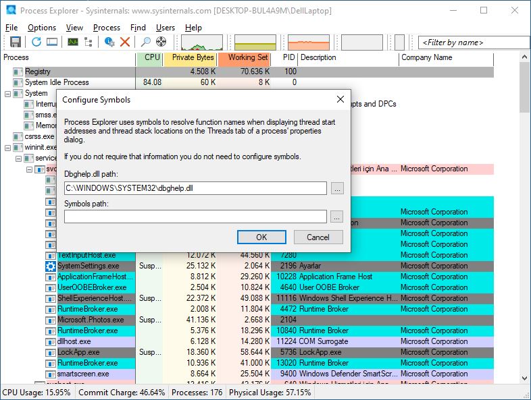This screenshot has height=400, width=531.
Task: Open the Process menu
Action: coord(106,28)
